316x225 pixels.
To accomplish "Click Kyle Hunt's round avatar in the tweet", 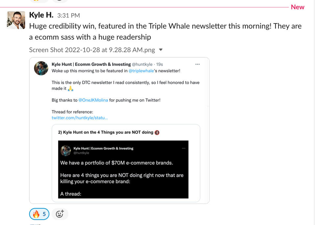I will pyautogui.click(x=41, y=68).
